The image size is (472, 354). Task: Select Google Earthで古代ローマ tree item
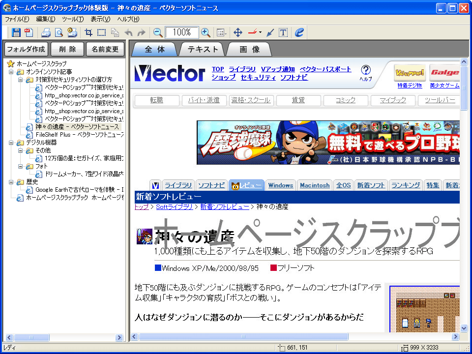click(75, 190)
